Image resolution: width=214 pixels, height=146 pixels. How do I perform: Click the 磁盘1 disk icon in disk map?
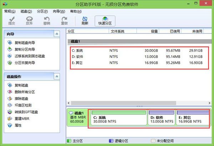[x=71, y=113]
